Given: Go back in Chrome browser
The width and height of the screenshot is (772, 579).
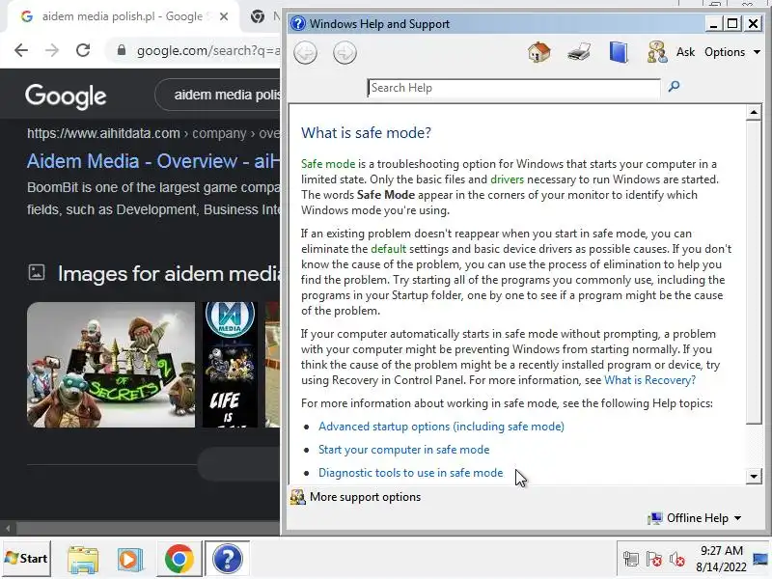Looking at the screenshot, I should click(21, 50).
